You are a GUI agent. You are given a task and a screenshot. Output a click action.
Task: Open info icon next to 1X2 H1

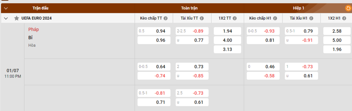pyautogui.click(x=343, y=18)
